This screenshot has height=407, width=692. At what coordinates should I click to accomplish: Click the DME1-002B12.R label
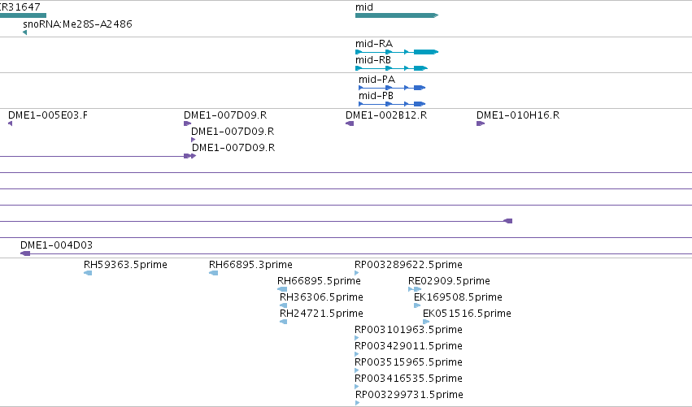386,115
